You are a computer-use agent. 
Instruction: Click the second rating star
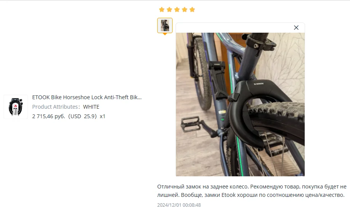click(169, 9)
